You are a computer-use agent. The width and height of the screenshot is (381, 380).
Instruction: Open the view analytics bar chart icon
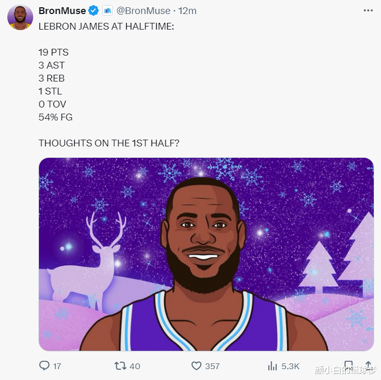pos(273,366)
